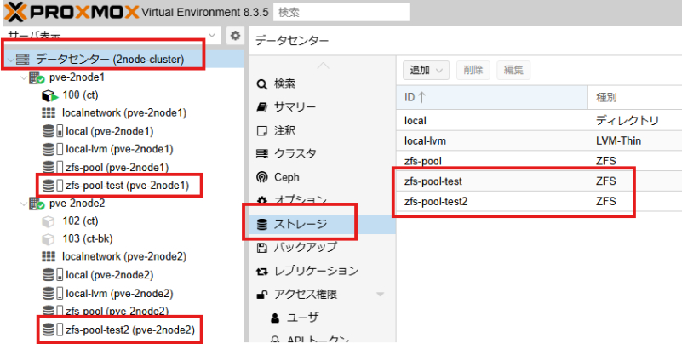Screen dimensions: 682x344
Task: Click the zfs-pool-test2 (pve-2node2) storage icon
Action: point(53,330)
